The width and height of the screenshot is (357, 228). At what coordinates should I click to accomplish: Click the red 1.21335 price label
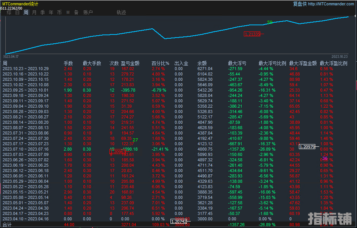click(252, 34)
